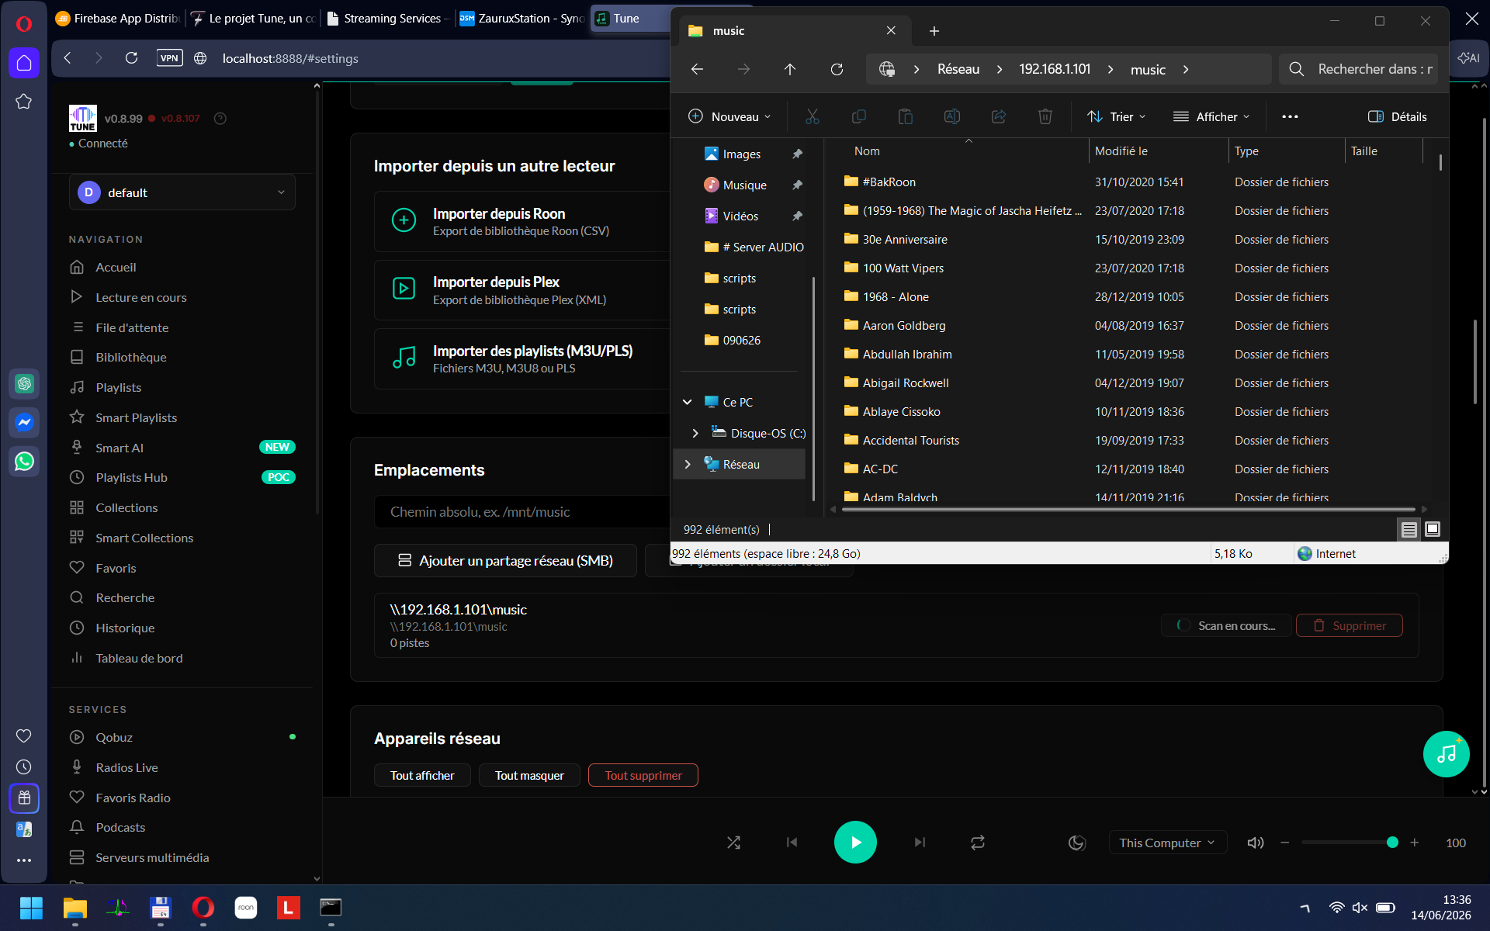This screenshot has width=1490, height=931.
Task: Click the Recherche magnifier icon
Action: tap(77, 597)
